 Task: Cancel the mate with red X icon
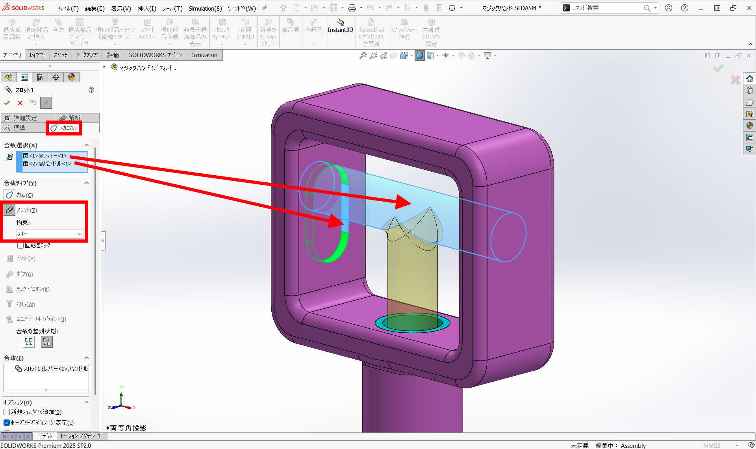pos(20,103)
